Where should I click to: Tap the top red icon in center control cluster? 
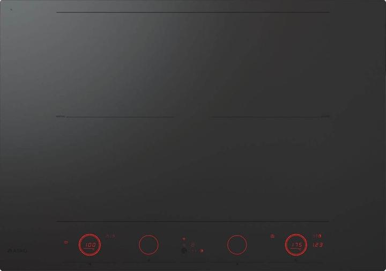pyautogui.click(x=184, y=239)
